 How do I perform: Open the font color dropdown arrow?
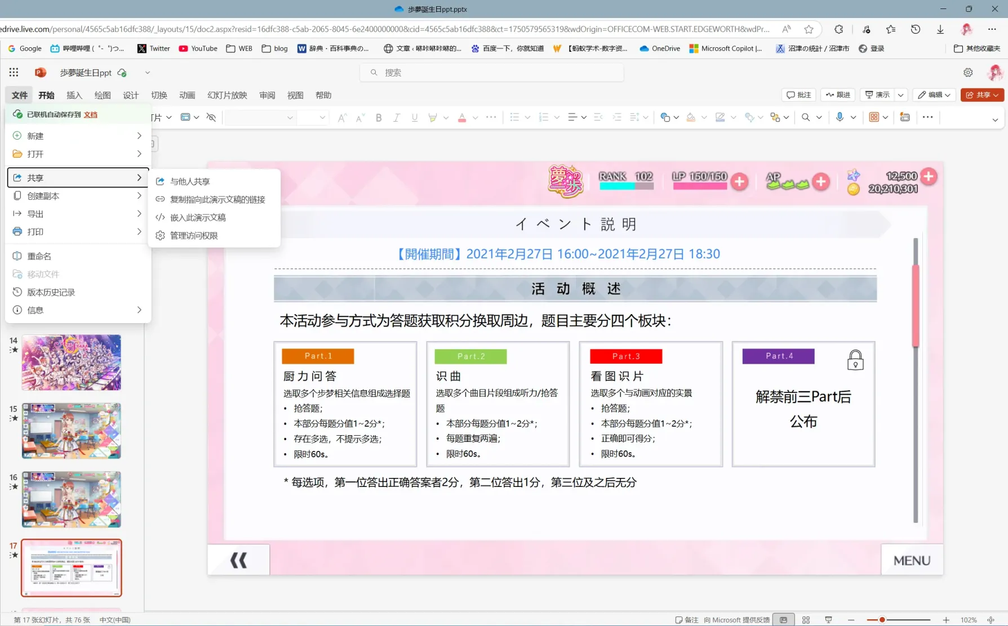[475, 117]
